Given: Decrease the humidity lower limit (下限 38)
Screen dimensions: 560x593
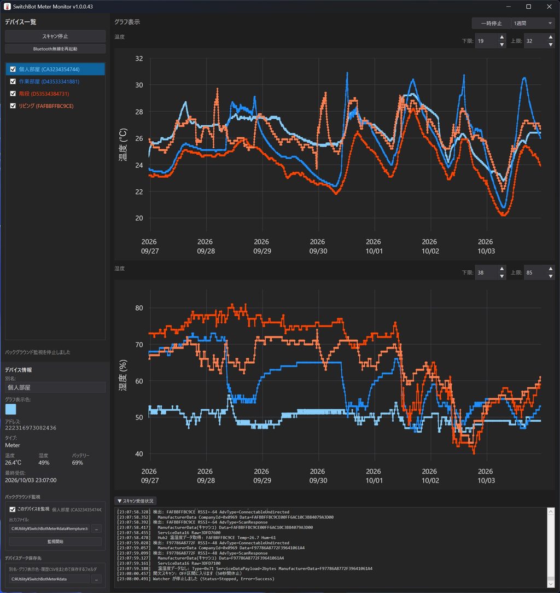Looking at the screenshot, I should pyautogui.click(x=502, y=276).
